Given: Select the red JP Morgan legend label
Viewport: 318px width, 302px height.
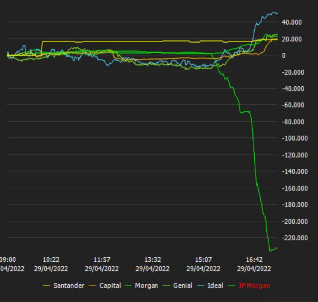Looking at the screenshot, I should pyautogui.click(x=254, y=285).
